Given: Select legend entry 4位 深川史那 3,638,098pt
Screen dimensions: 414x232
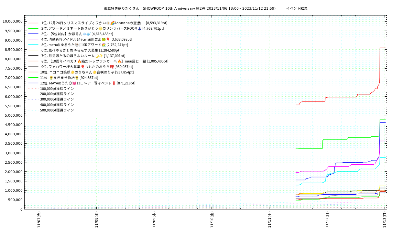Looking at the screenshot, I should click(x=87, y=40).
